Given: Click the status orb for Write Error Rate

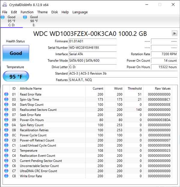Looking at the screenshot, I should 6,176.
